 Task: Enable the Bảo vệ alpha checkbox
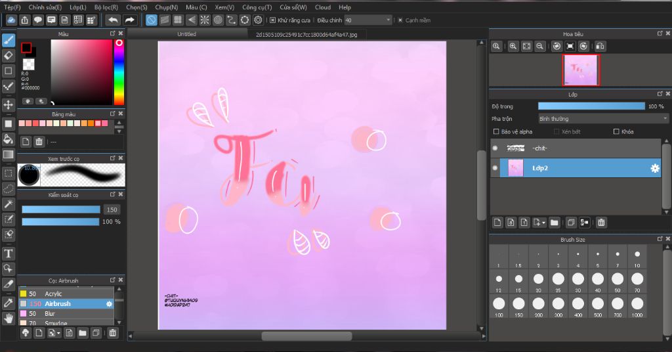tap(496, 131)
